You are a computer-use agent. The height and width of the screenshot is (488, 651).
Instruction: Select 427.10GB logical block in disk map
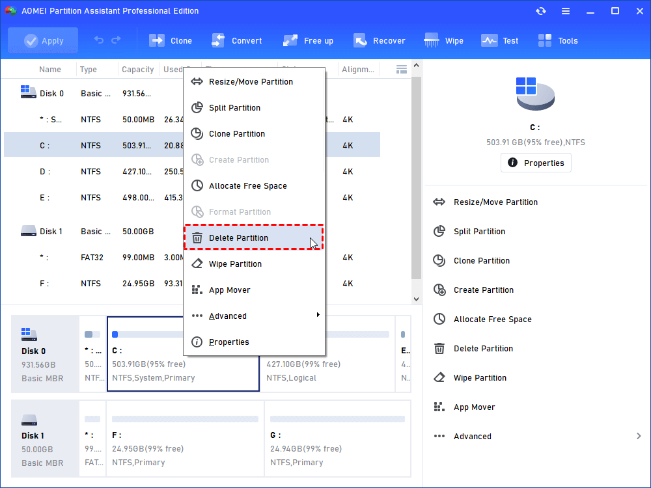coord(327,354)
